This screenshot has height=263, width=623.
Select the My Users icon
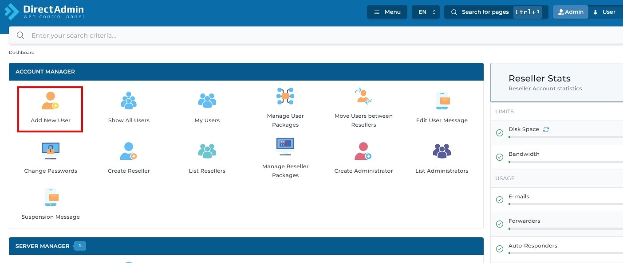pyautogui.click(x=207, y=101)
